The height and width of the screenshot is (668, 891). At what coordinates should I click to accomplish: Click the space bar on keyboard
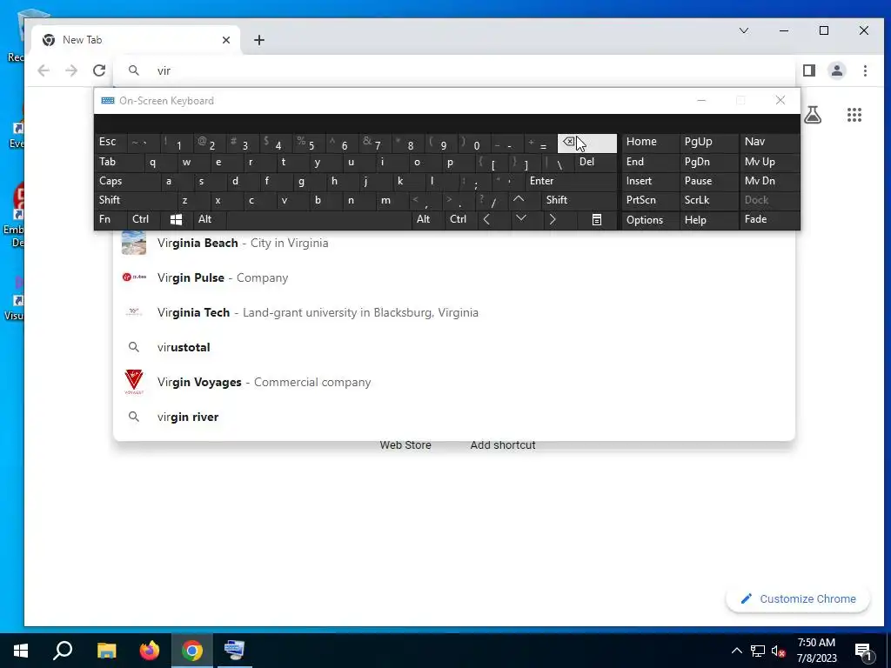(x=318, y=220)
